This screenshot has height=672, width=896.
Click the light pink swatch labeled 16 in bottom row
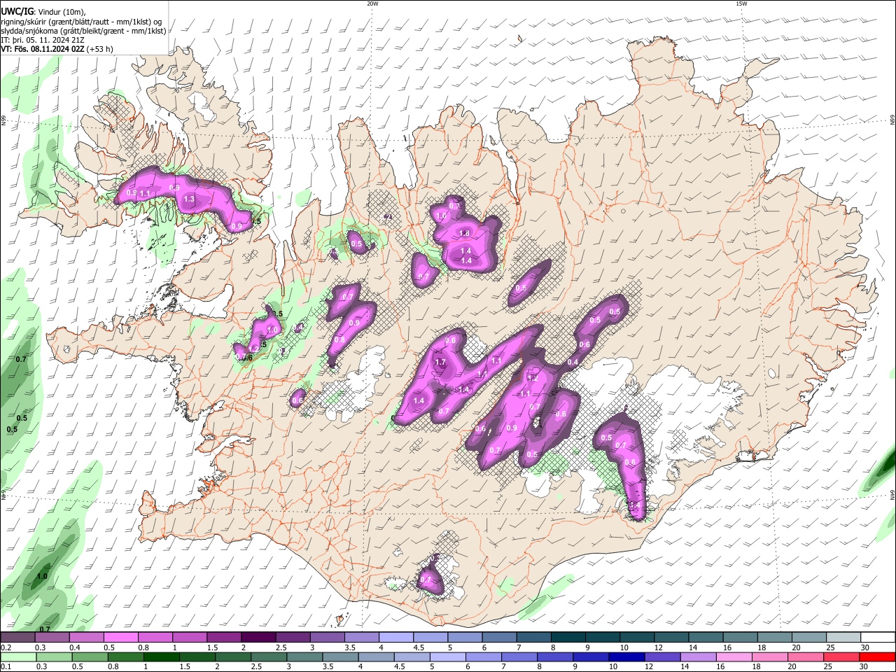(734, 657)
